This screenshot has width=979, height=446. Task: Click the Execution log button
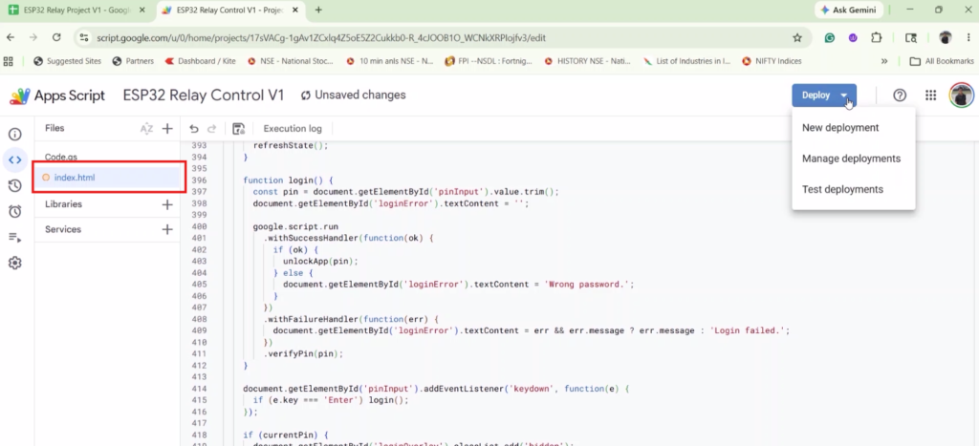293,129
